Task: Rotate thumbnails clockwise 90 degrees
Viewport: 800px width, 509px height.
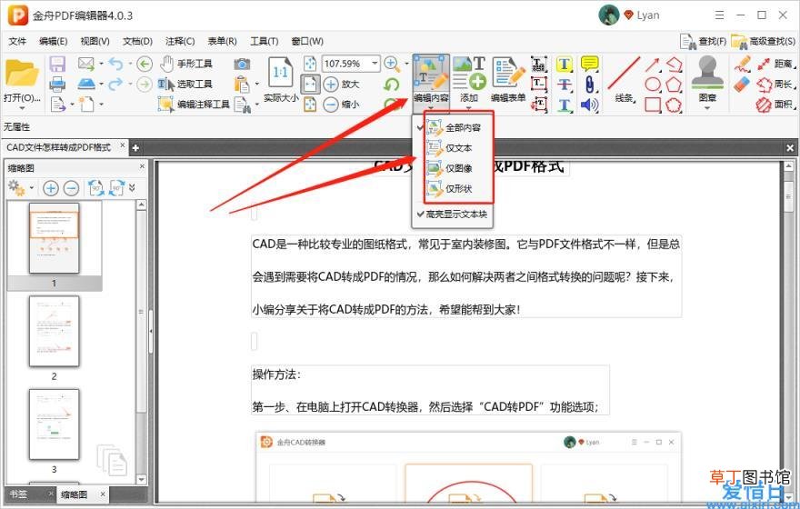Action: [116, 187]
